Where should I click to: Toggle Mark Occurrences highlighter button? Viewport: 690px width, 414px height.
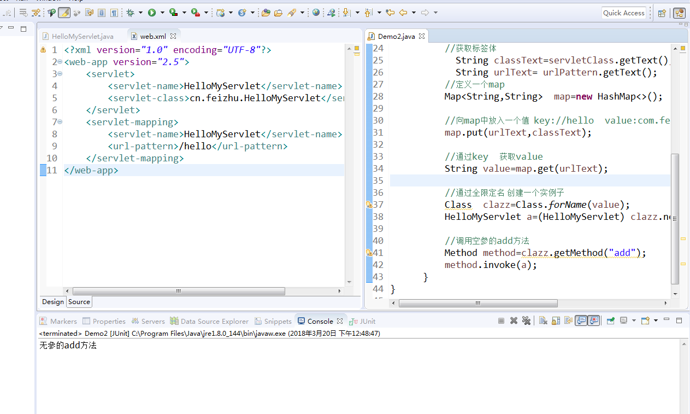point(64,13)
